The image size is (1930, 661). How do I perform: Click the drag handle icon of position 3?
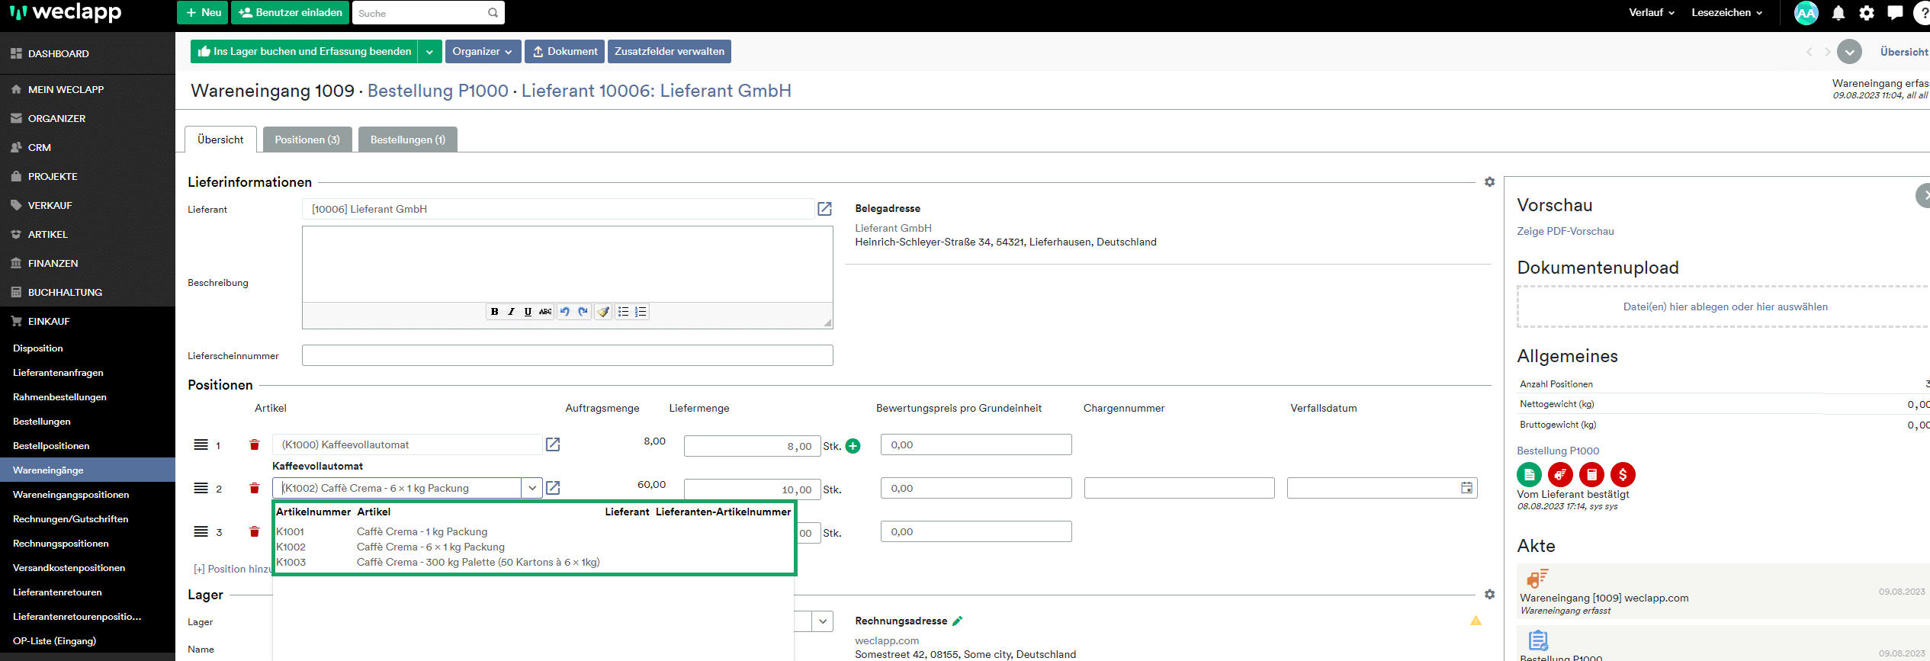pos(201,531)
